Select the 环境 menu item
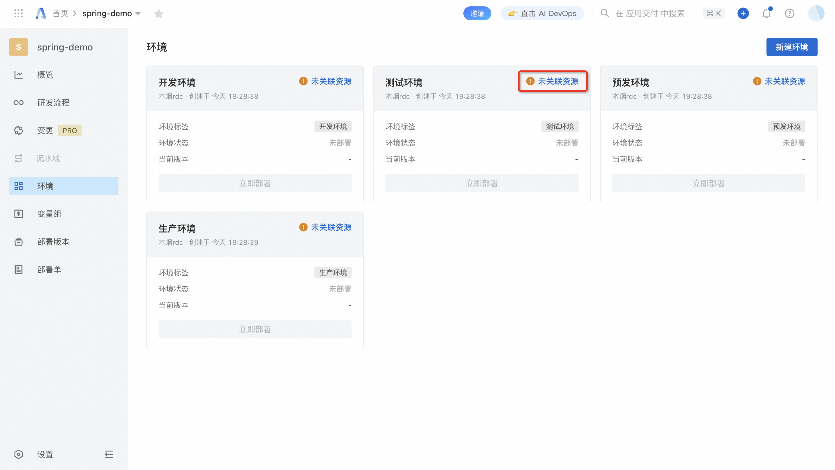This screenshot has width=835, height=470. (x=64, y=186)
